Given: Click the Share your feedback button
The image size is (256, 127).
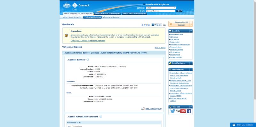Looking at the screenshot, I should click(243, 125).
